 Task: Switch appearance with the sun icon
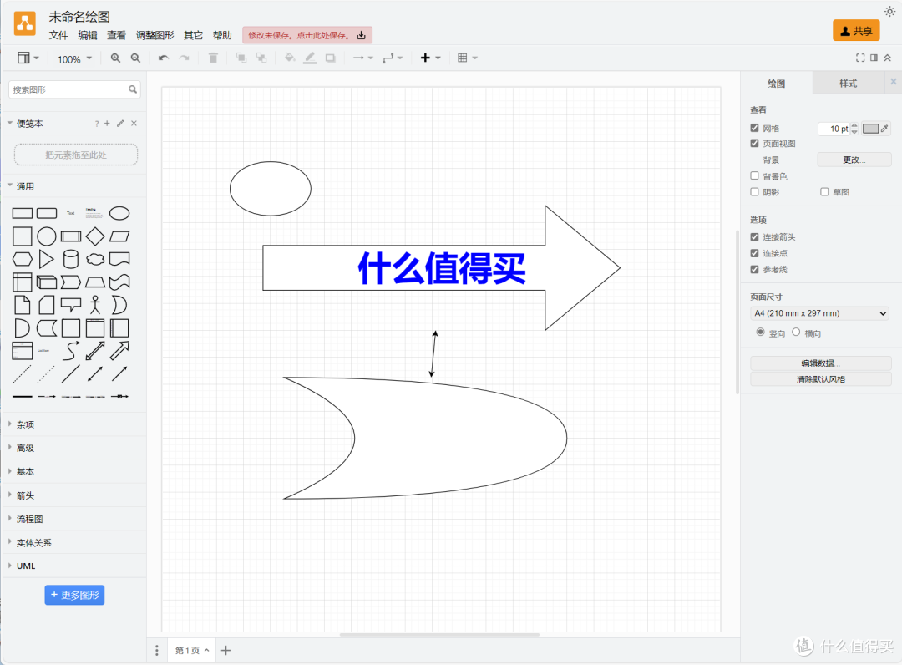coord(889,12)
